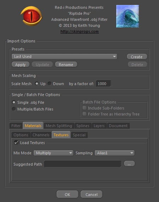Screen dimensions: 159x202
Task: Confirm import with the OK button
Action: [x=67, y=194]
